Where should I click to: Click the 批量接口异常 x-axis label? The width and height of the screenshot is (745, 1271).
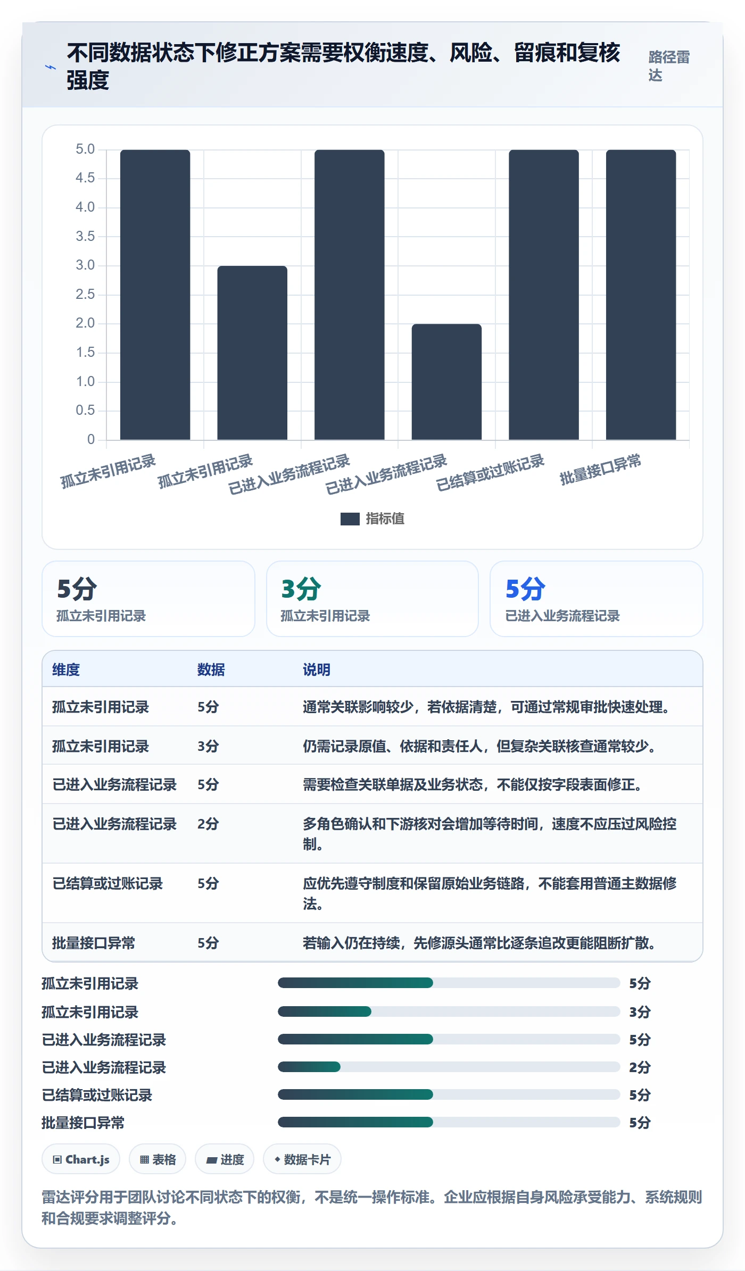pos(601,470)
